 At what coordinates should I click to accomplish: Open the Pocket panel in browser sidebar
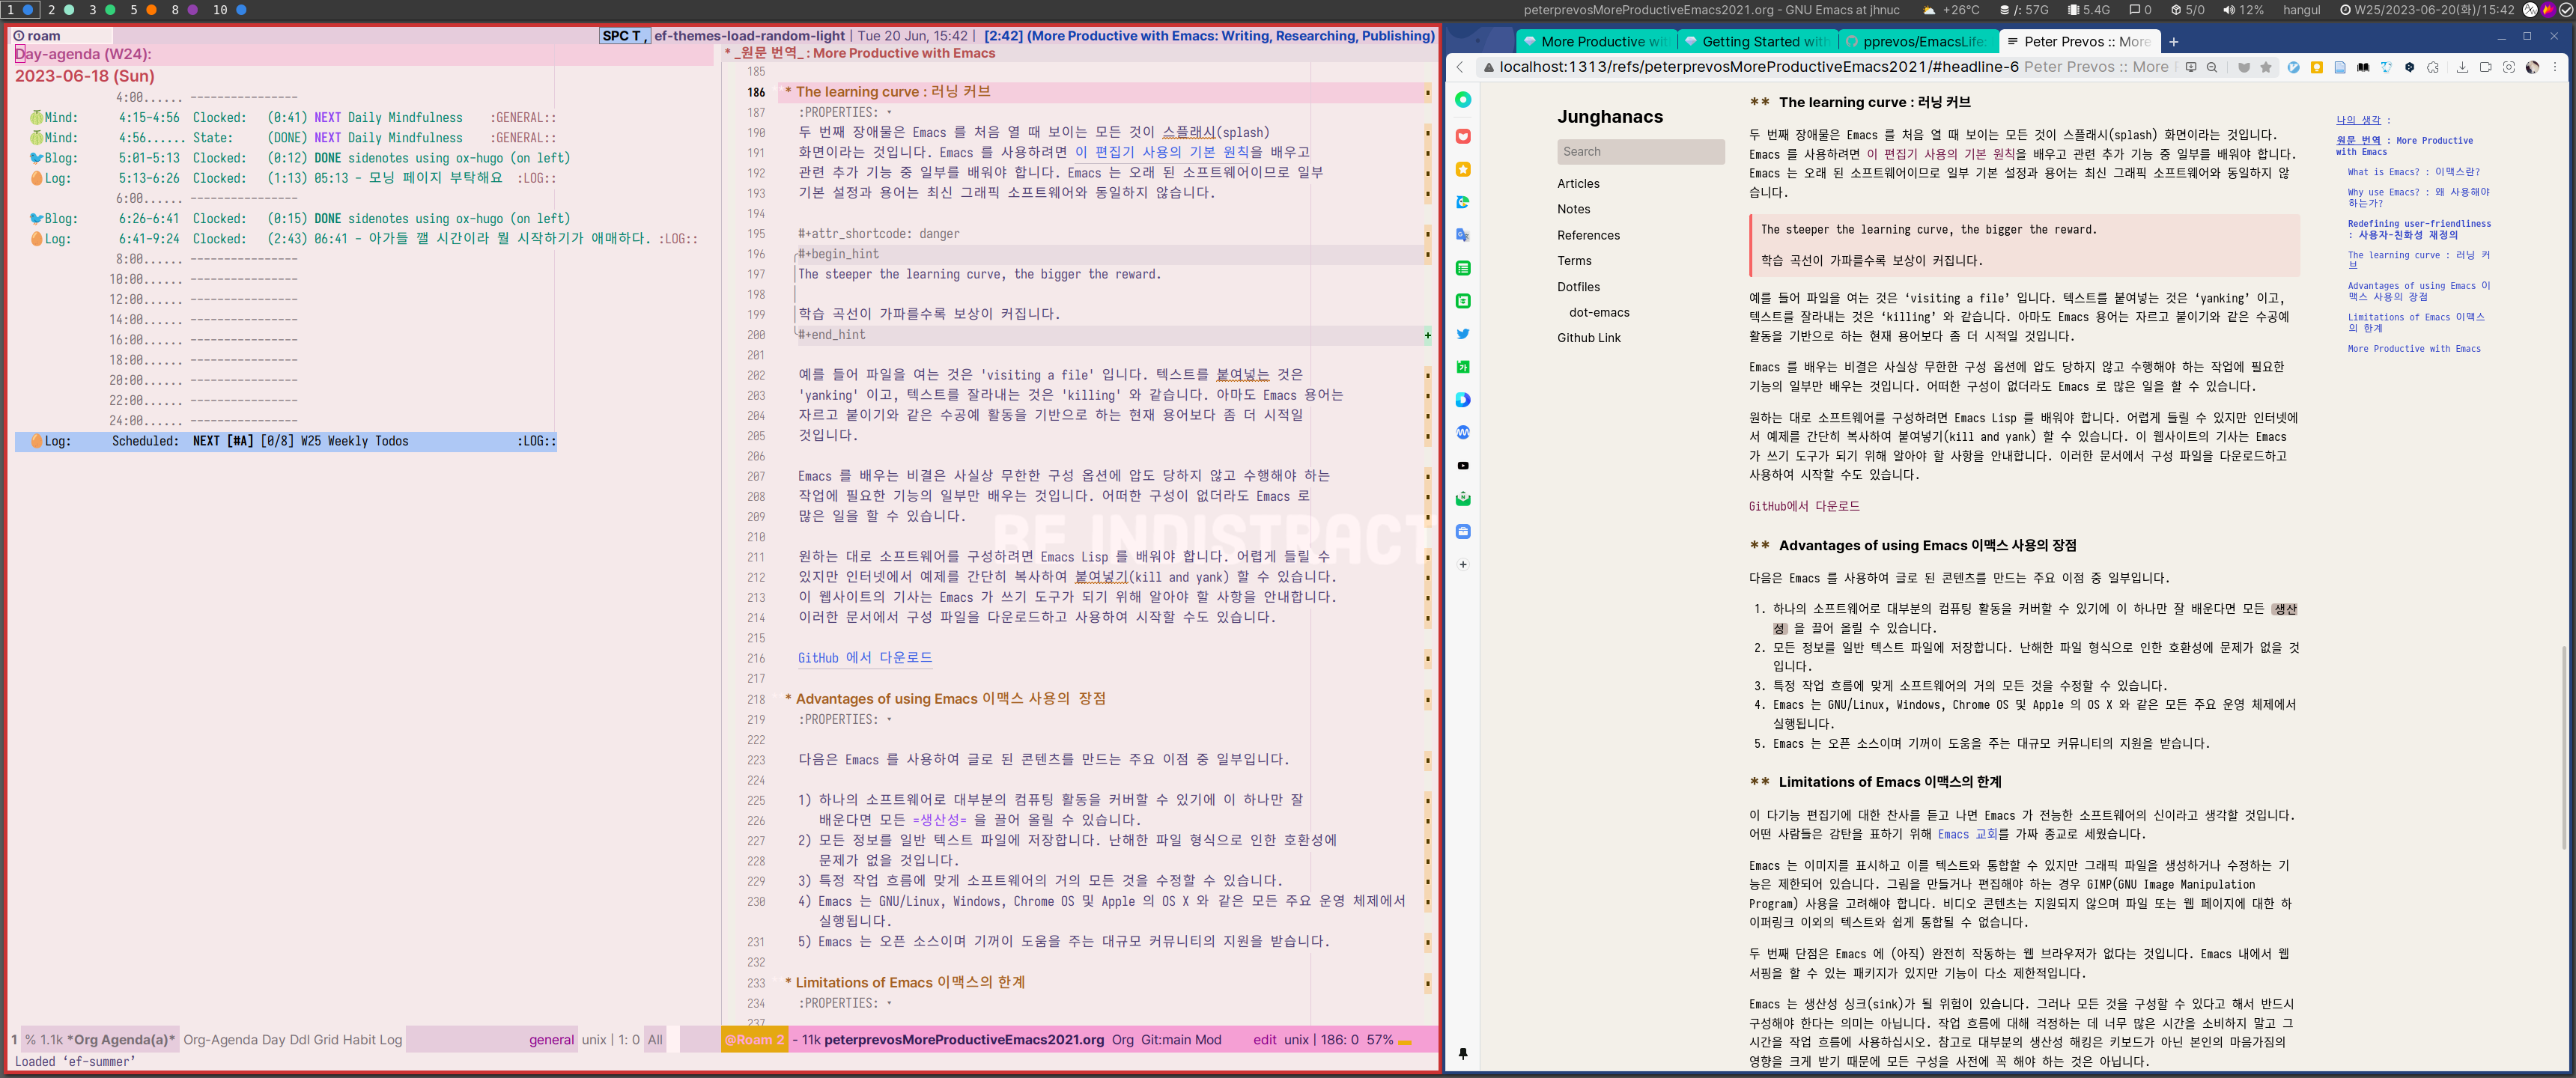(1463, 136)
